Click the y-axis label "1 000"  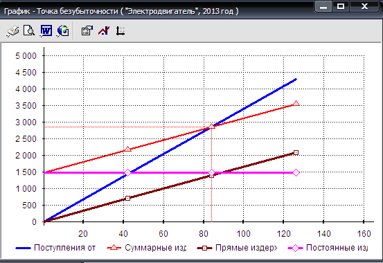(x=26, y=189)
